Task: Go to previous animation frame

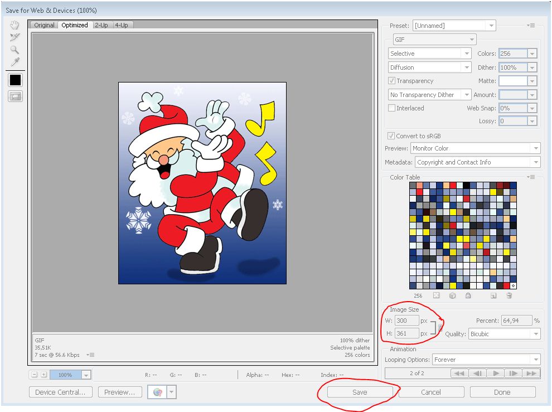Action: click(477, 374)
